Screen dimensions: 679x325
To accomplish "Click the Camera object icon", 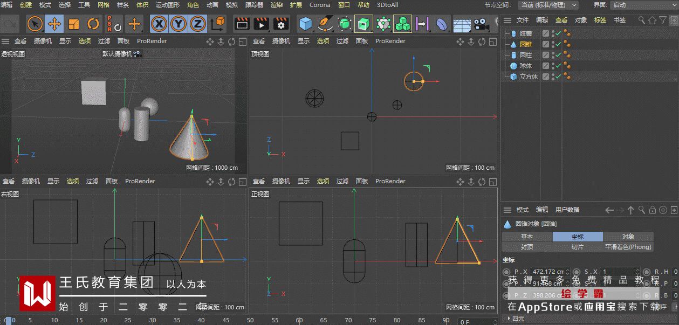I will tap(481, 24).
